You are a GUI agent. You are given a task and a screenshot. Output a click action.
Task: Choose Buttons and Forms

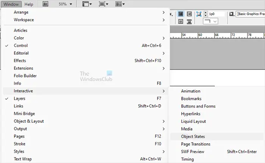[x=217, y=106]
